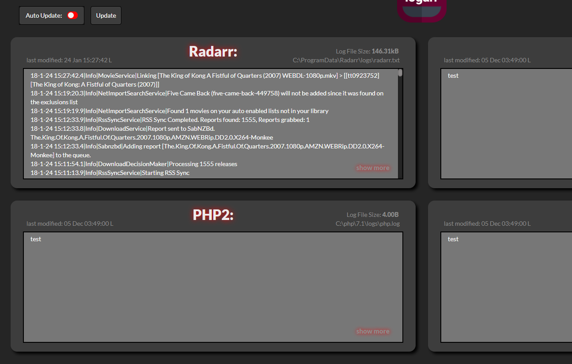
Task: Click the php.log file path
Action: pyautogui.click(x=368, y=224)
